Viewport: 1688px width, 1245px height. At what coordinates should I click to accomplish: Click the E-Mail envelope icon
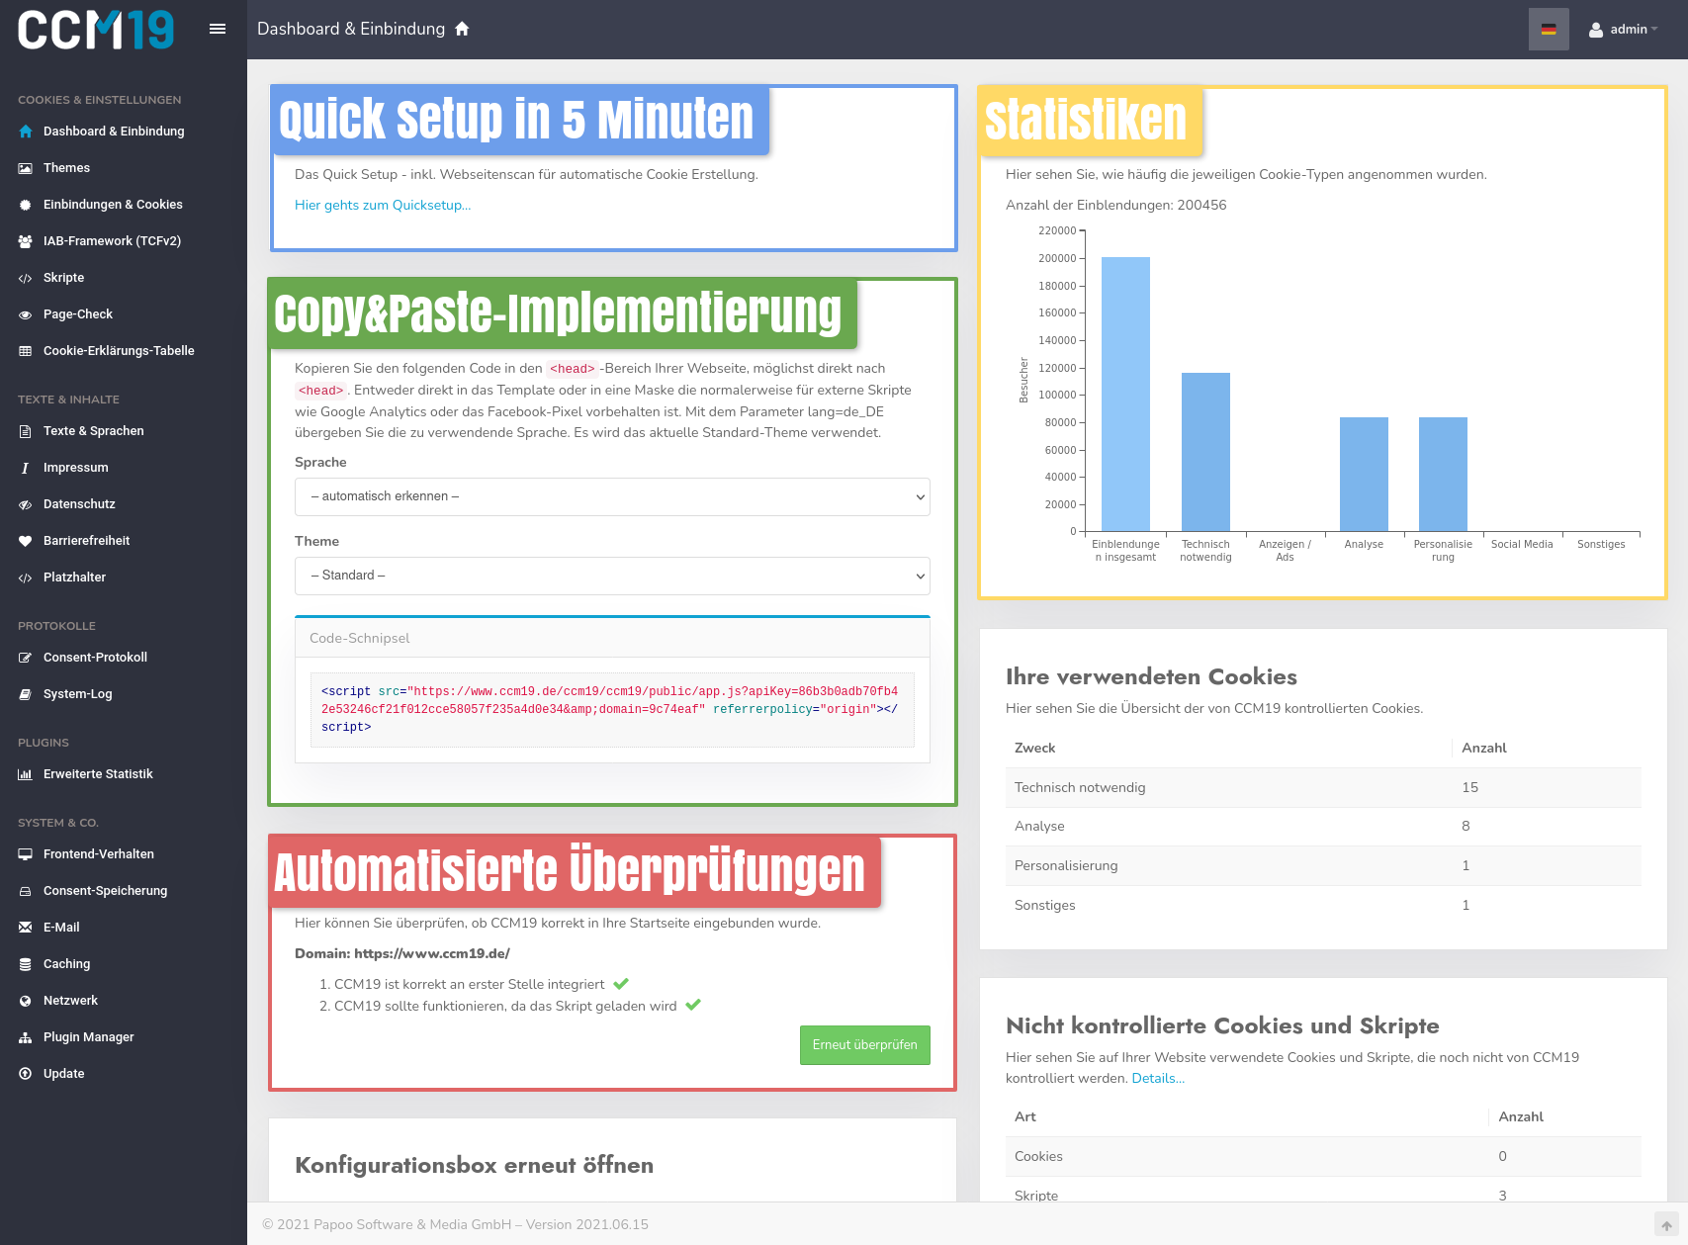26,928
